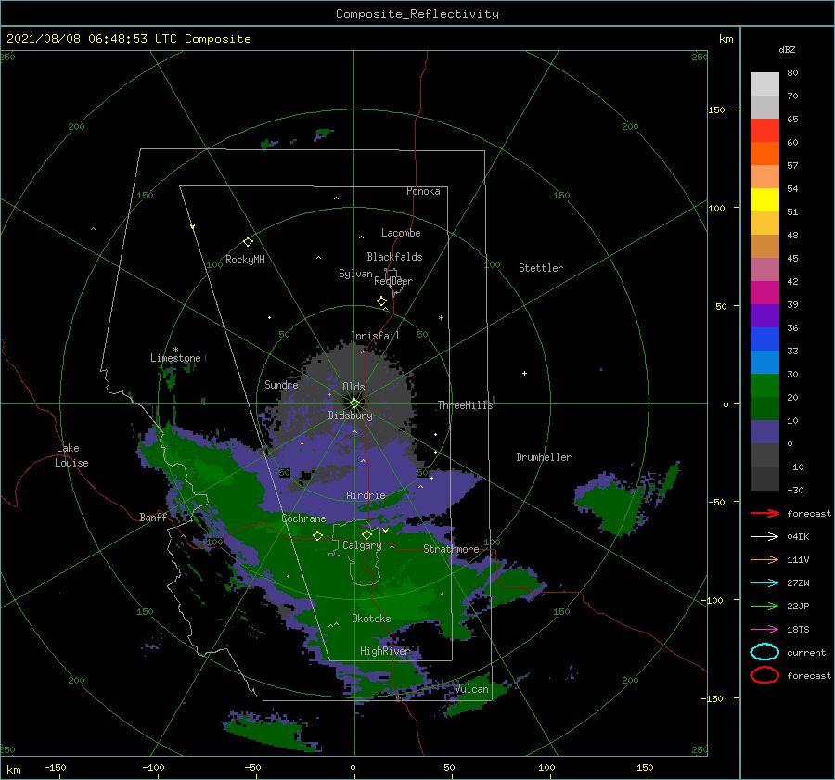Click the Blackfalds town label
The image size is (835, 780).
[394, 257]
